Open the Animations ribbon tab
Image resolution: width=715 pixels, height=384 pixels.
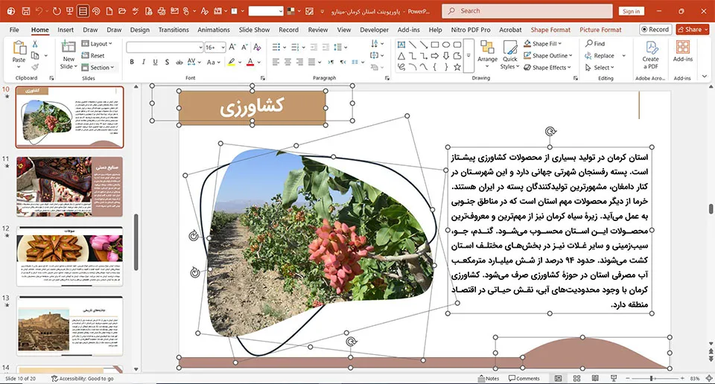tap(214, 30)
